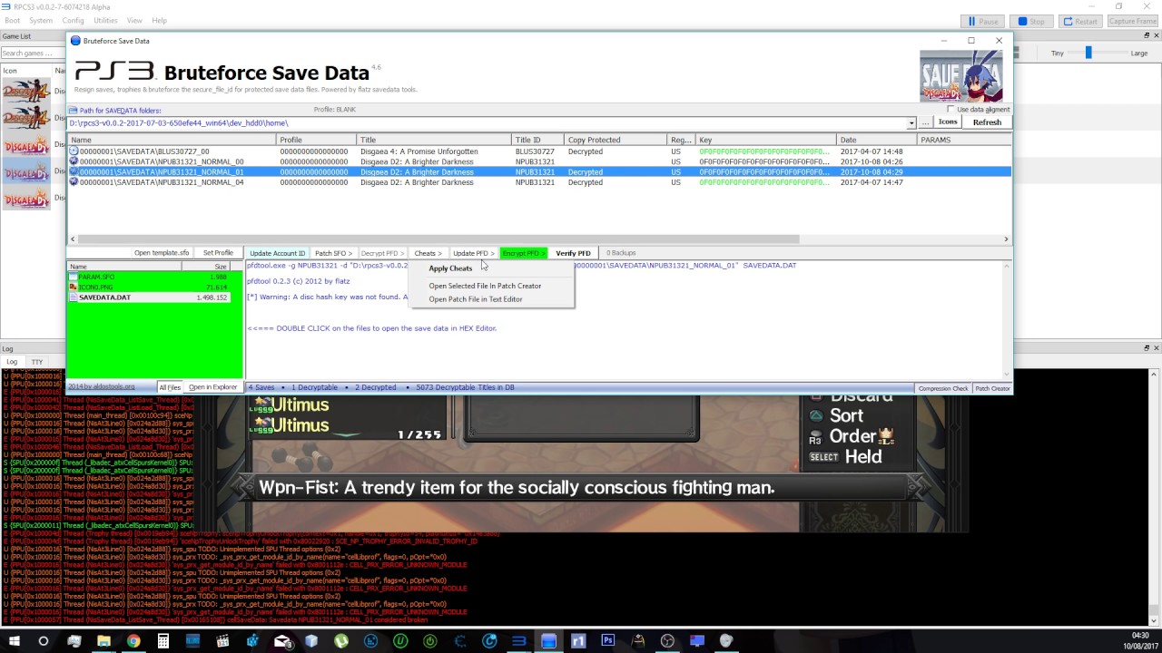Sort saves by Title ID column
This screenshot has width=1162, height=653.
[x=539, y=140]
